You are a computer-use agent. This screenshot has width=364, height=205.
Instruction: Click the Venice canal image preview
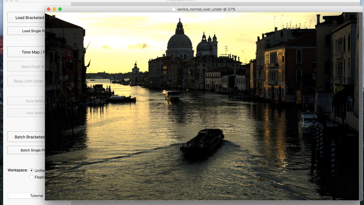(x=202, y=106)
